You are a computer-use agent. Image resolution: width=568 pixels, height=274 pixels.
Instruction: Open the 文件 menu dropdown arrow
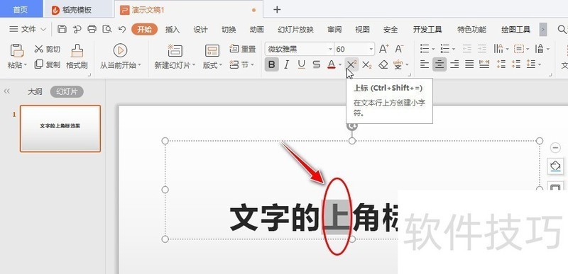[43, 30]
